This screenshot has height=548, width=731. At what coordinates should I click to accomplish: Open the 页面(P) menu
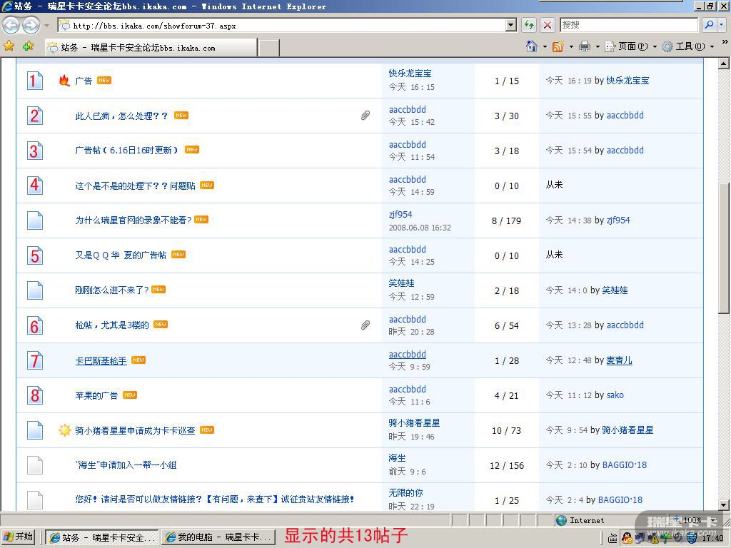(x=631, y=46)
